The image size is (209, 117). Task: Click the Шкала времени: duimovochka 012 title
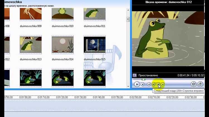click(x=169, y=2)
